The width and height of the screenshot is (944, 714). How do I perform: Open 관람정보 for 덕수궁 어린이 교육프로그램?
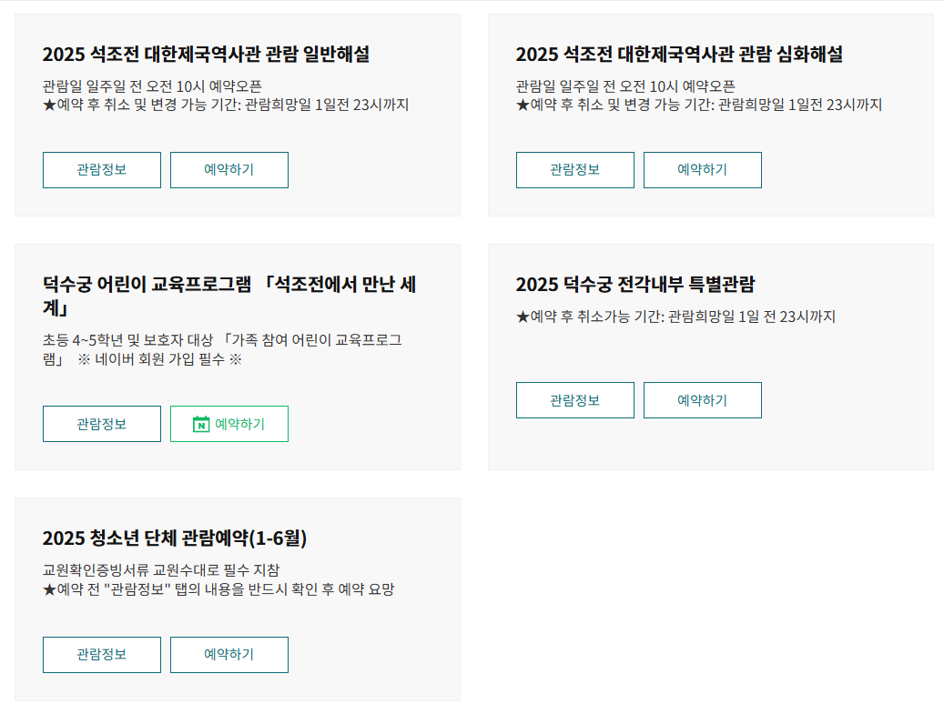click(101, 423)
